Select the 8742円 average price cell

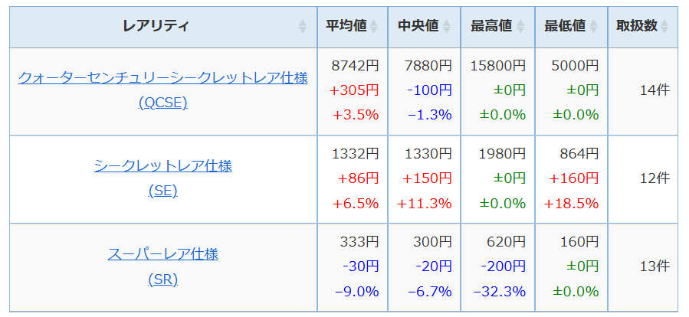355,66
